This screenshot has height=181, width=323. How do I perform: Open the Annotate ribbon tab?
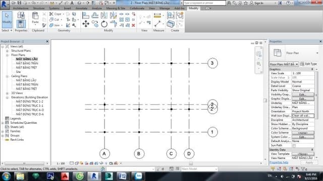[x=81, y=8]
